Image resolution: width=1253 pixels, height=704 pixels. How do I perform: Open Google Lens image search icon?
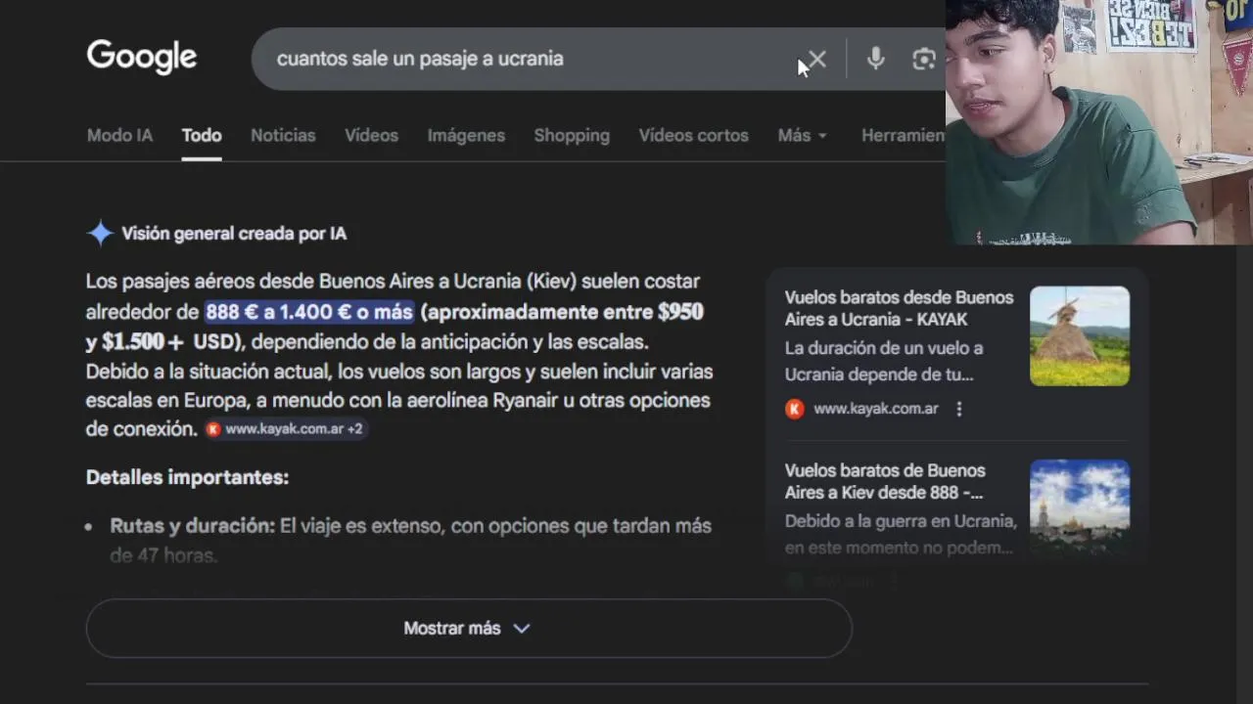924,60
